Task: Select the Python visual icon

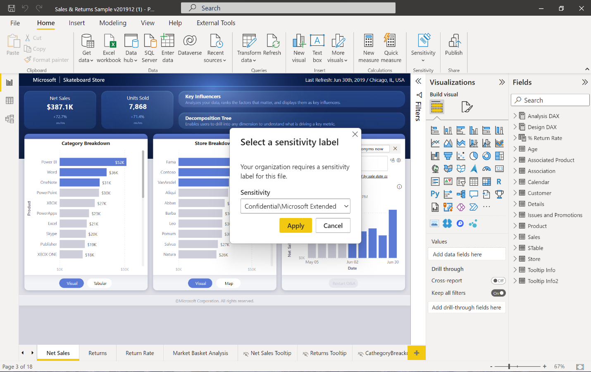Action: click(x=435, y=194)
